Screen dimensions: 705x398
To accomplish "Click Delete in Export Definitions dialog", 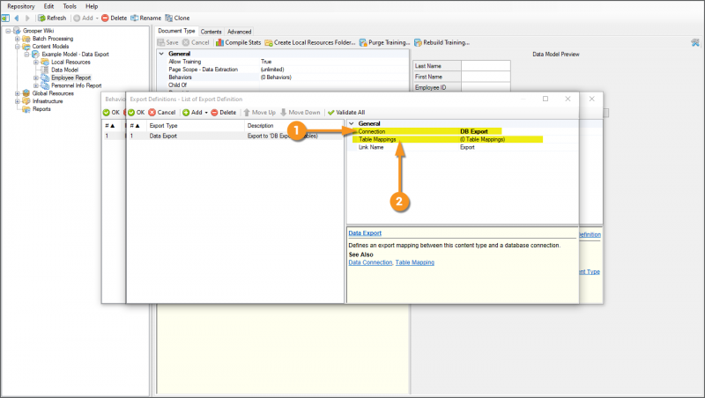I will pyautogui.click(x=224, y=113).
